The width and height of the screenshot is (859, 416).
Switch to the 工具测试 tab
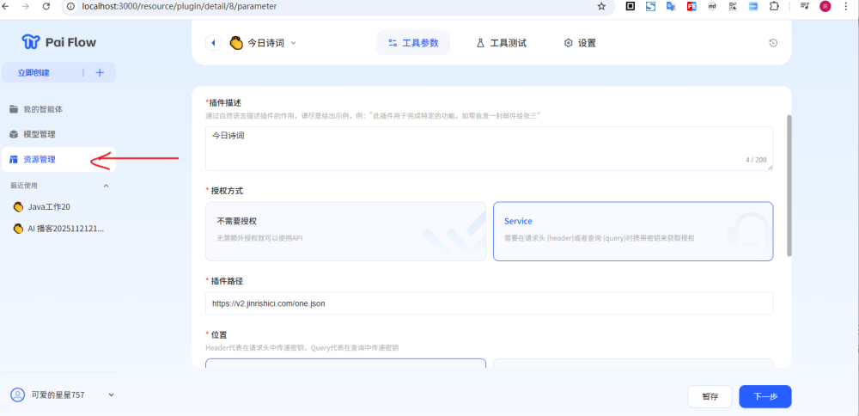pyautogui.click(x=502, y=43)
